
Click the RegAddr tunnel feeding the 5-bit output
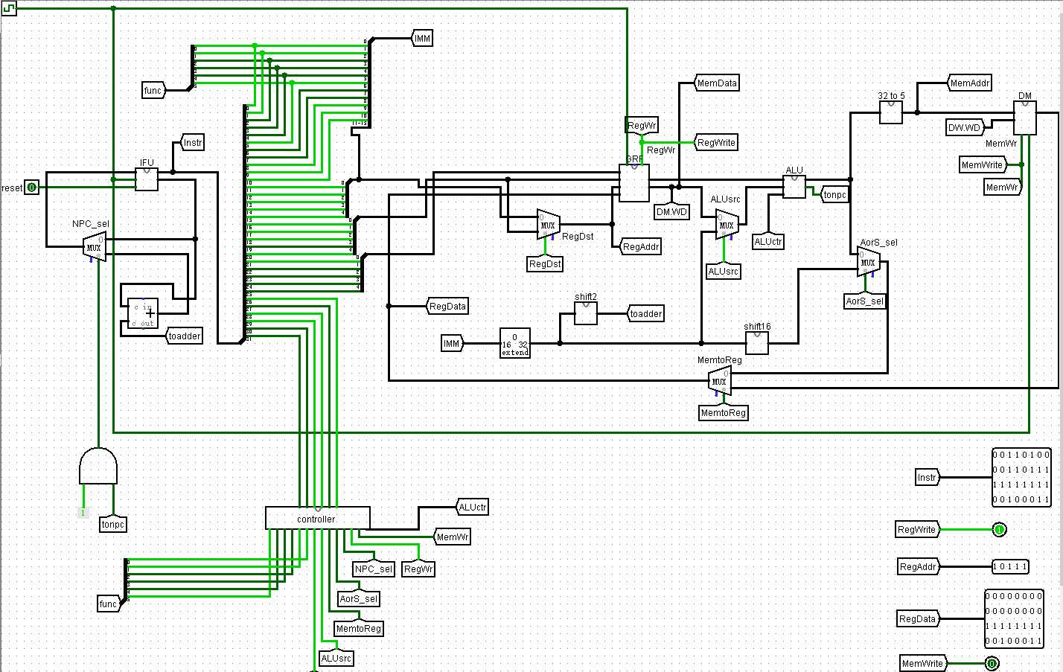pyautogui.click(x=919, y=567)
